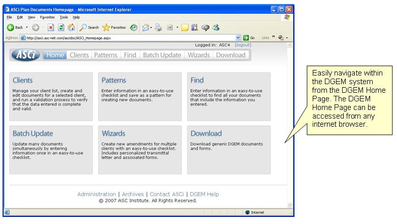This screenshot has height=224, width=397.
Task: Click the History clock icon in toolbar
Action: point(134,27)
